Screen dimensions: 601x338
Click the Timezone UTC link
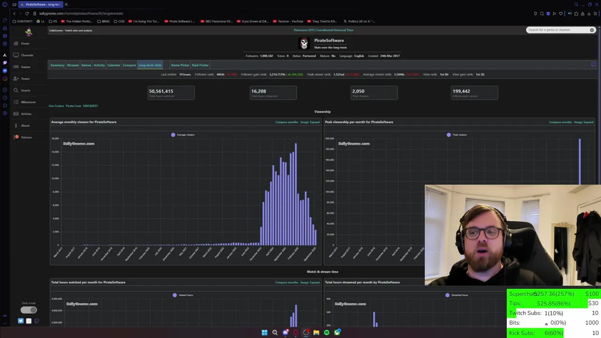click(x=324, y=30)
